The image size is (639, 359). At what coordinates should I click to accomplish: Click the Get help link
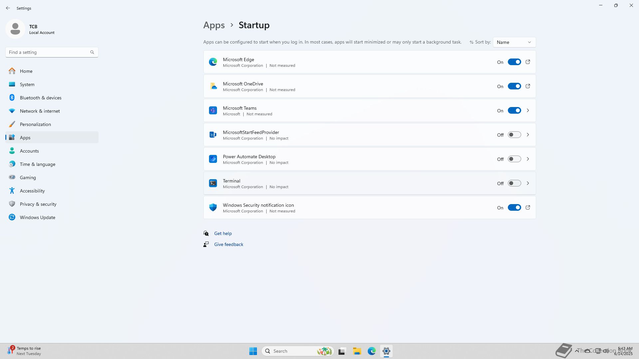223,233
